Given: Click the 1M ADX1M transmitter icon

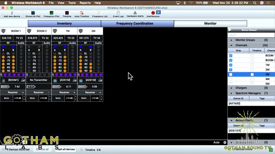Looking at the screenshot, I should point(55,80).
